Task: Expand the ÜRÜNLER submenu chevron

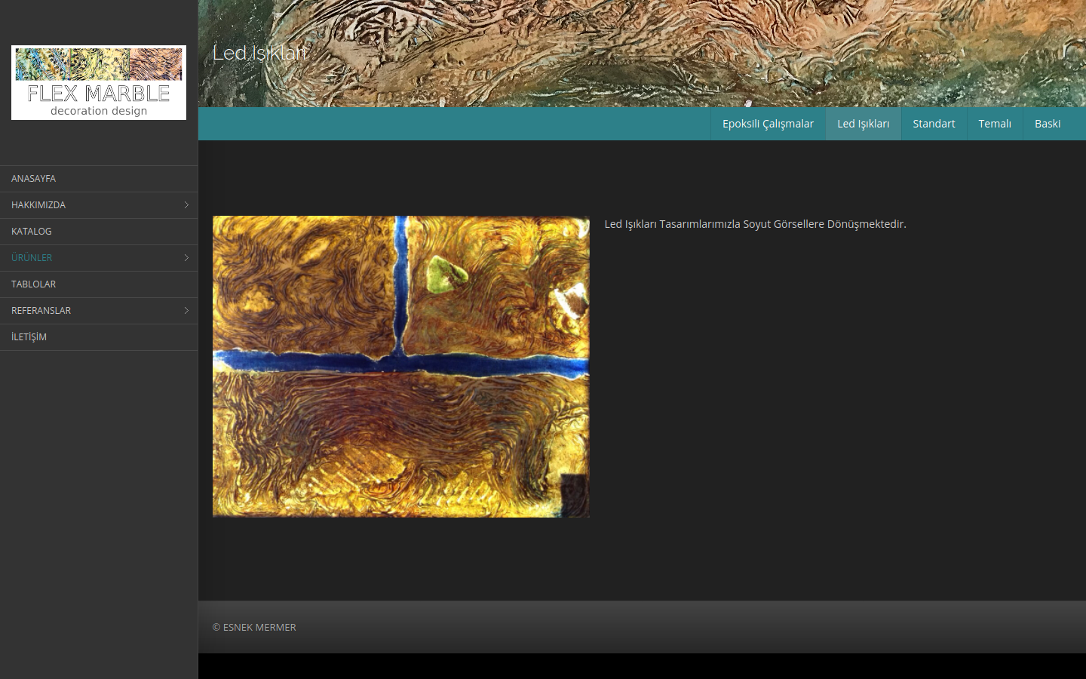Action: coord(186,258)
